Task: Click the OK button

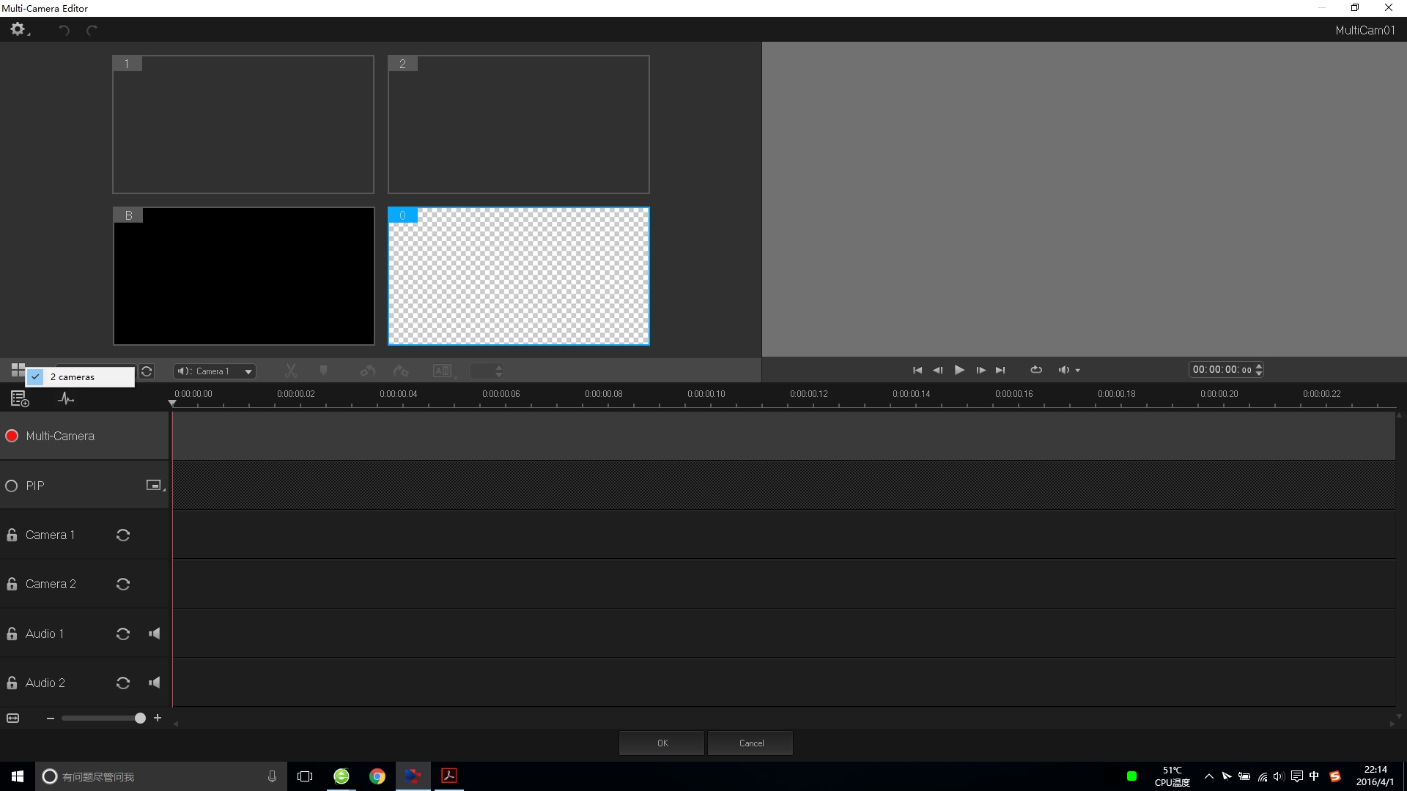Action: pyautogui.click(x=662, y=743)
